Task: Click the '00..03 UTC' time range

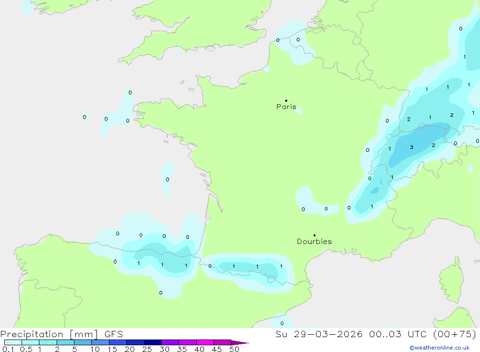Action: (x=397, y=334)
